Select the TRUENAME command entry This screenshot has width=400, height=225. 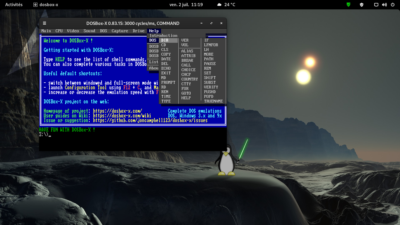[213, 101]
